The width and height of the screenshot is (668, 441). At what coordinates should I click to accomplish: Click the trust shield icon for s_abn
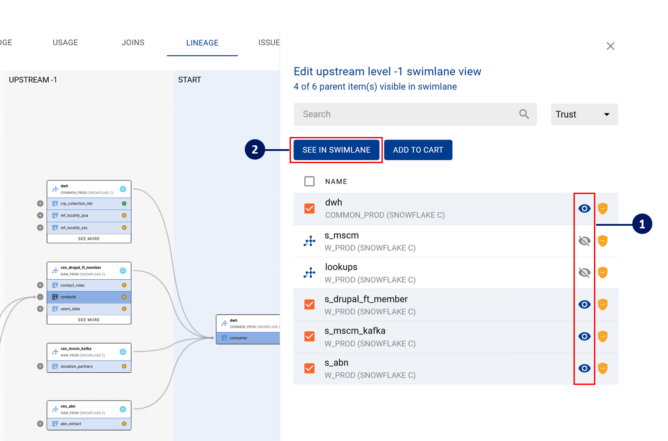click(x=603, y=368)
